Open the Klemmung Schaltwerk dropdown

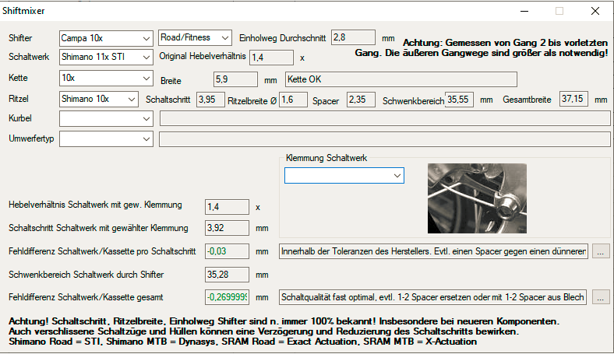tap(344, 177)
